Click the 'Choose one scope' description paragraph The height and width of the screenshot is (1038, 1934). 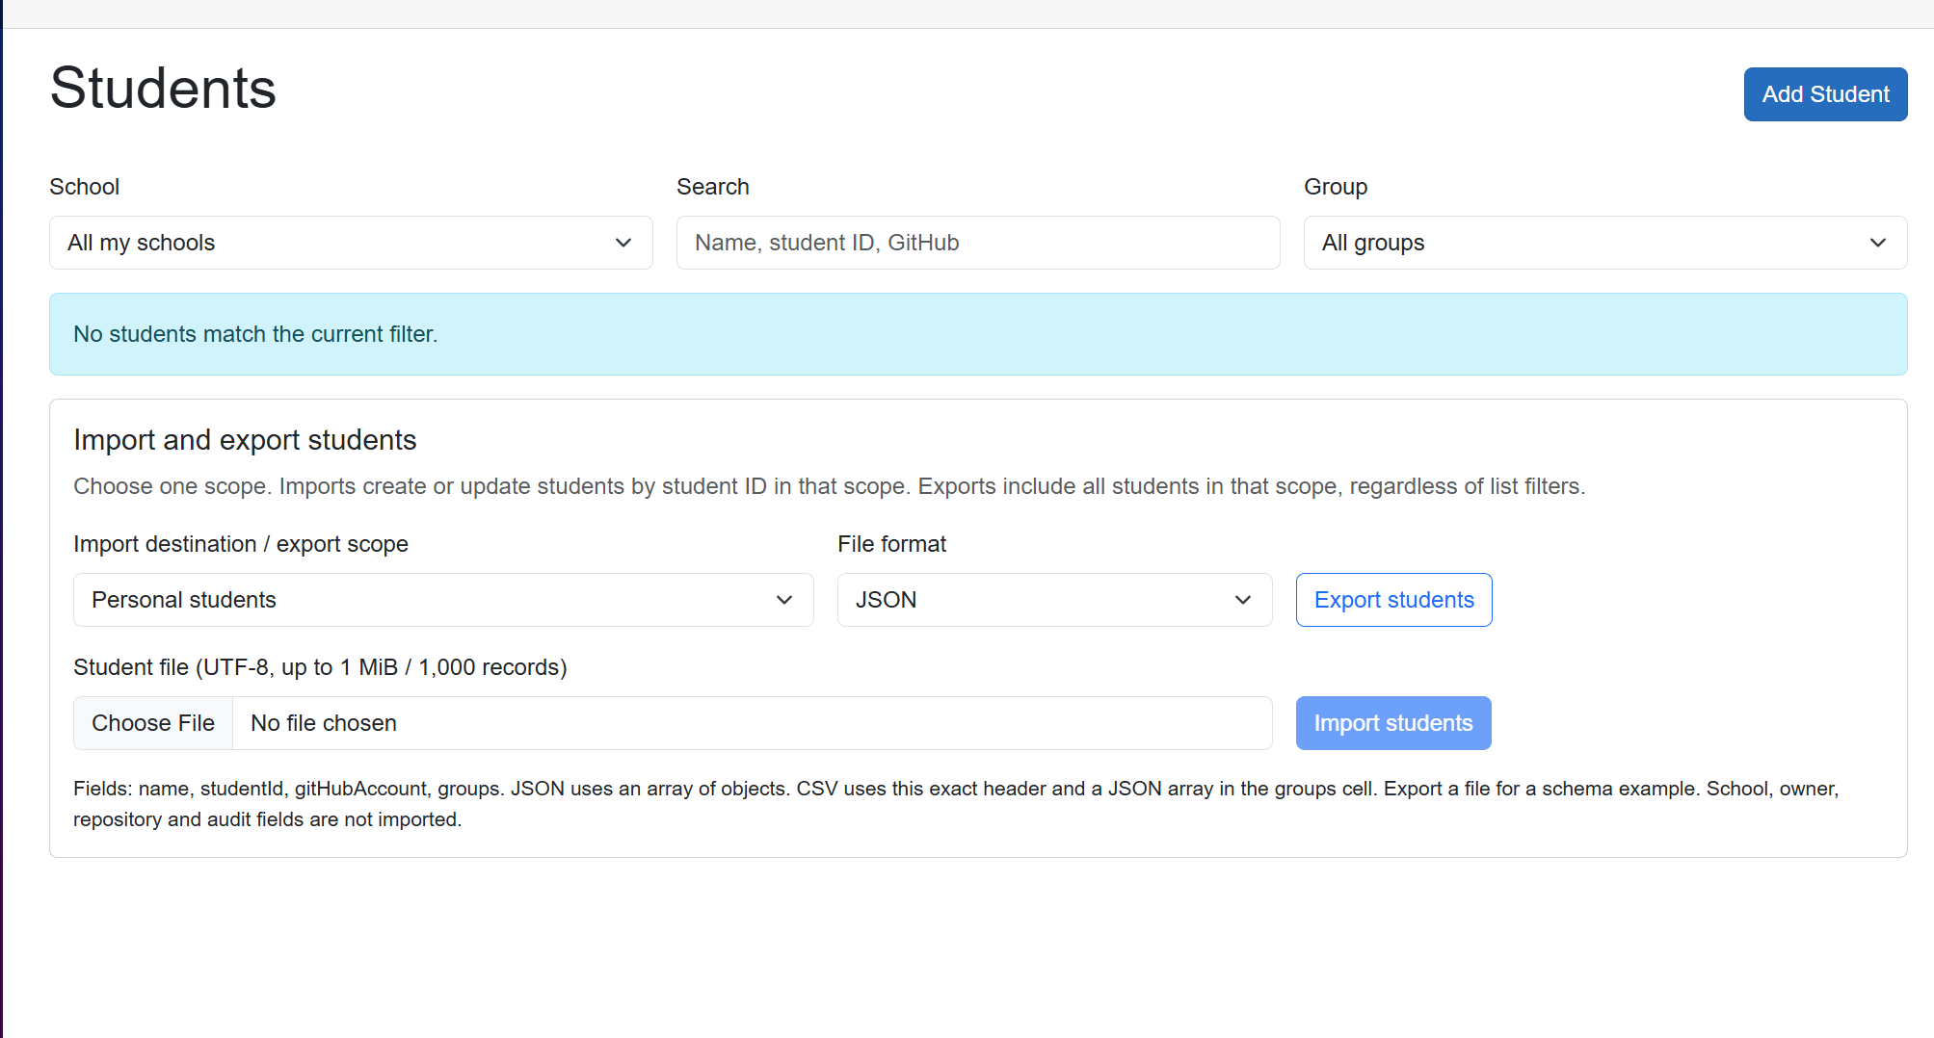tap(829, 486)
